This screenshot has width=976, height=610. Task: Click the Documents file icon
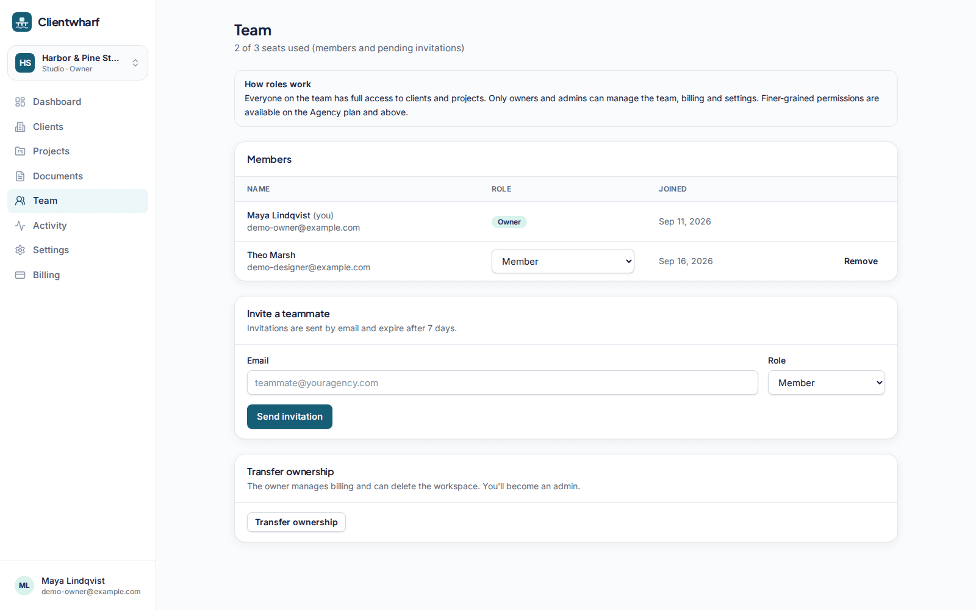20,176
